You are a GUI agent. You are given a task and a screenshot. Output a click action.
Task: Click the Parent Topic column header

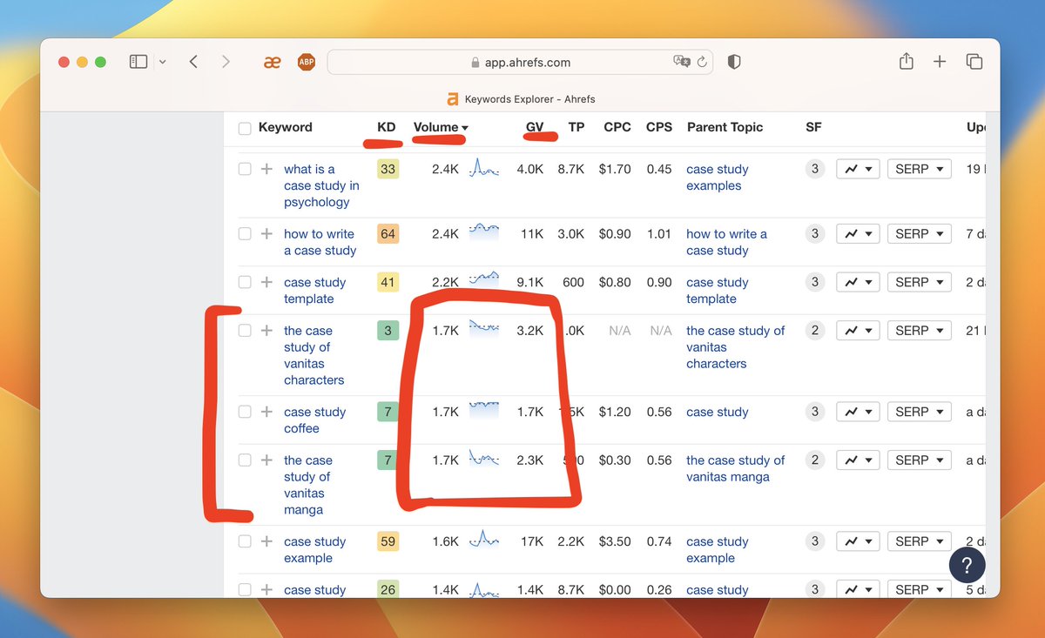[x=725, y=127]
